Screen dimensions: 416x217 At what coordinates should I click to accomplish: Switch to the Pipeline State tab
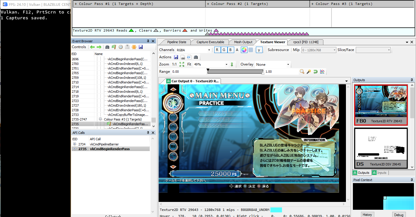(x=177, y=42)
